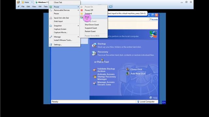Open the File menu
This screenshot has width=209, height=117.
point(23,6)
